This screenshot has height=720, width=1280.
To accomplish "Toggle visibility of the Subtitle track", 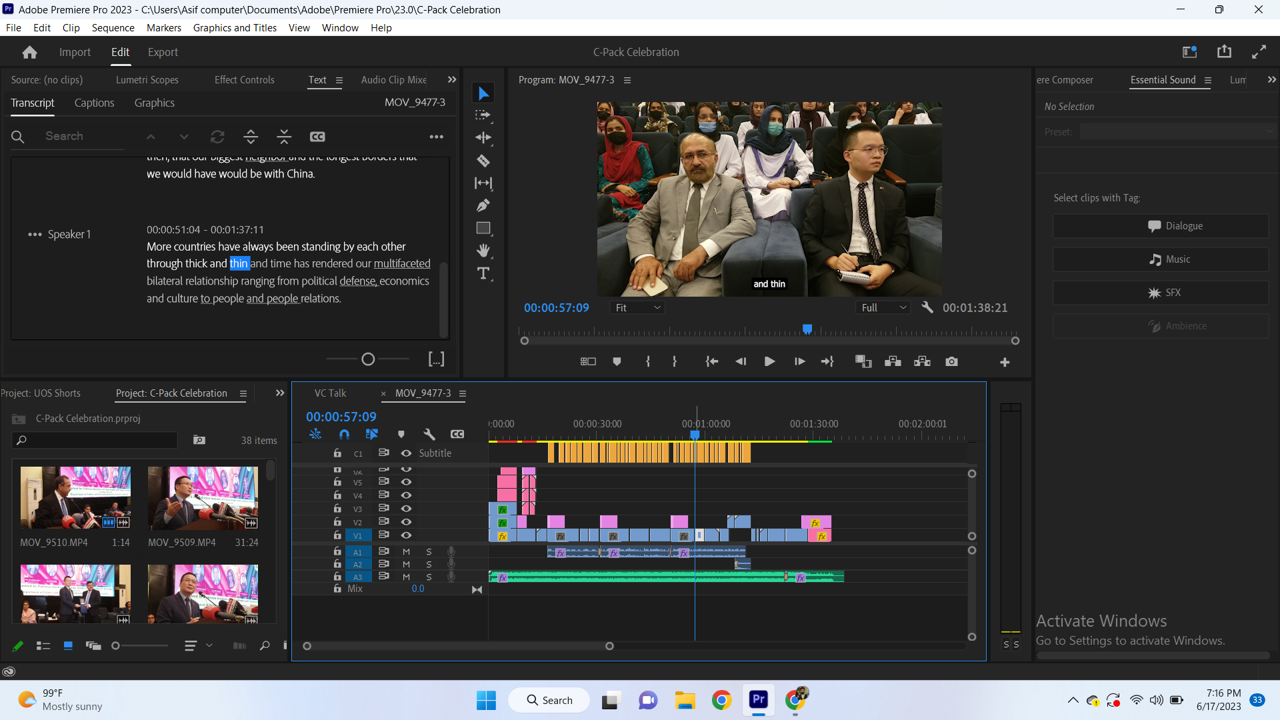I will point(406,453).
